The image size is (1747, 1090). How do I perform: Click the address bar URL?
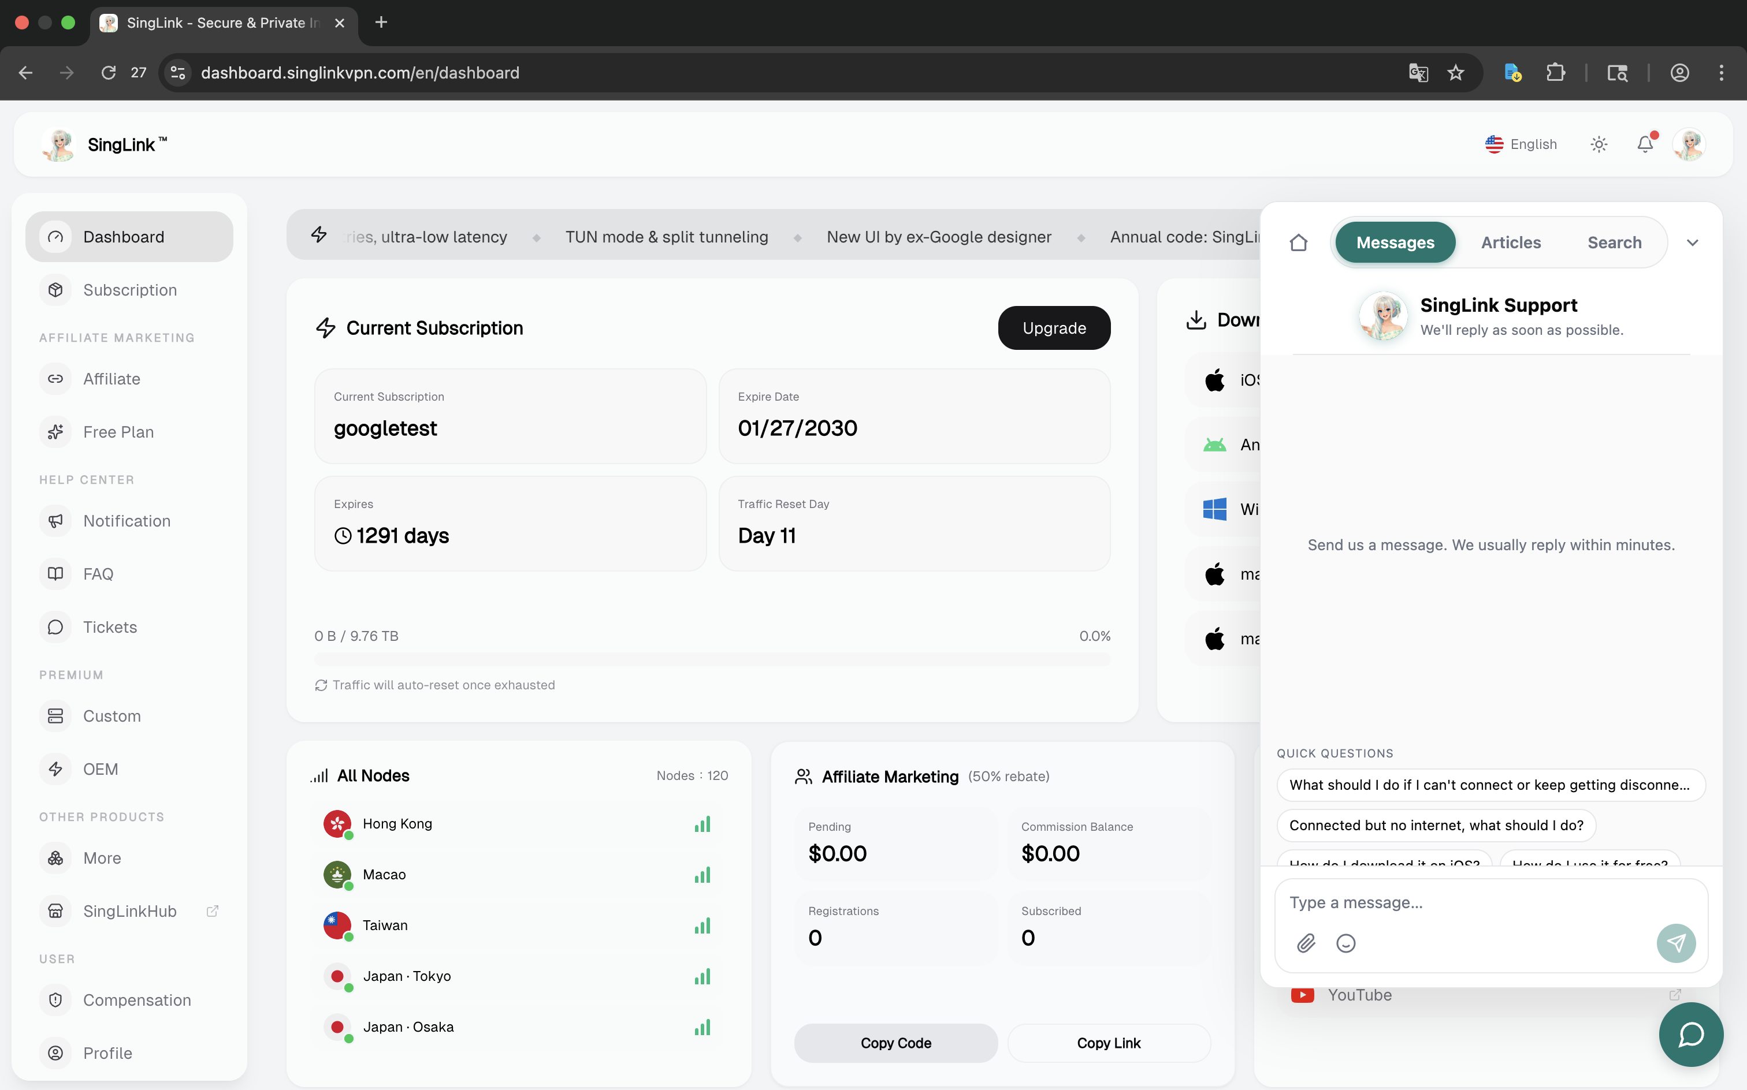pyautogui.click(x=360, y=73)
